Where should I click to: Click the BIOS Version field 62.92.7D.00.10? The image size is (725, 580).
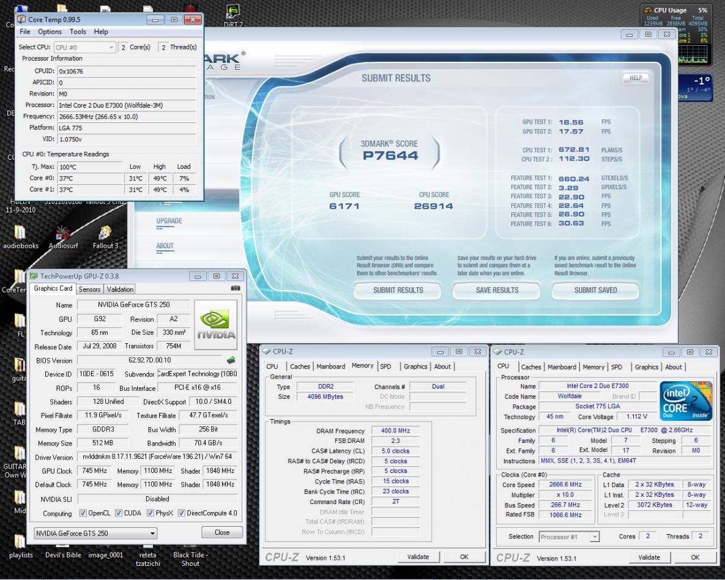tap(150, 360)
